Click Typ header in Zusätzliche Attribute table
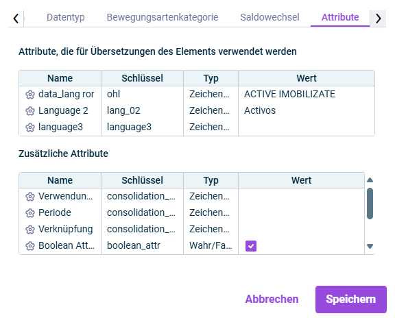 pos(211,180)
